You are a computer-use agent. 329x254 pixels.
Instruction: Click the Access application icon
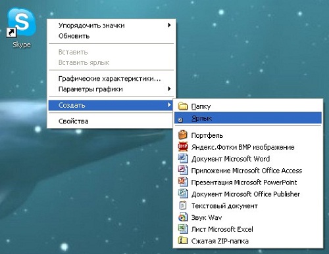pos(183,170)
